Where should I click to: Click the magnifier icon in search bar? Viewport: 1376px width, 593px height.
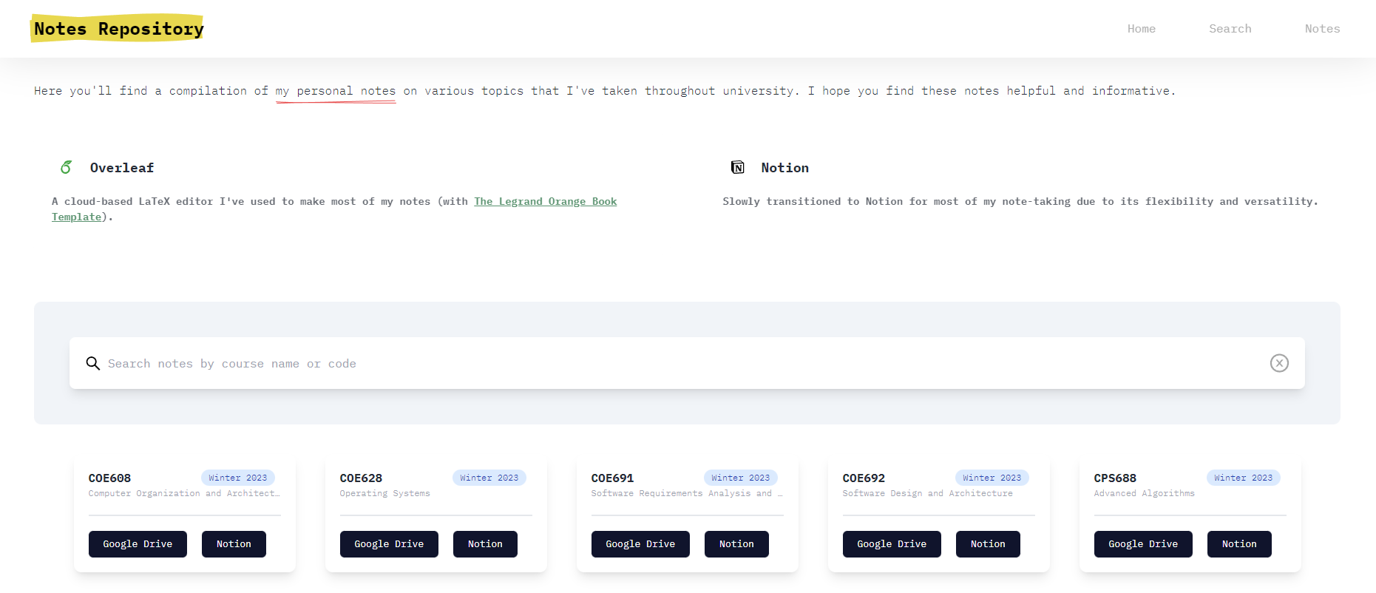[x=92, y=363]
